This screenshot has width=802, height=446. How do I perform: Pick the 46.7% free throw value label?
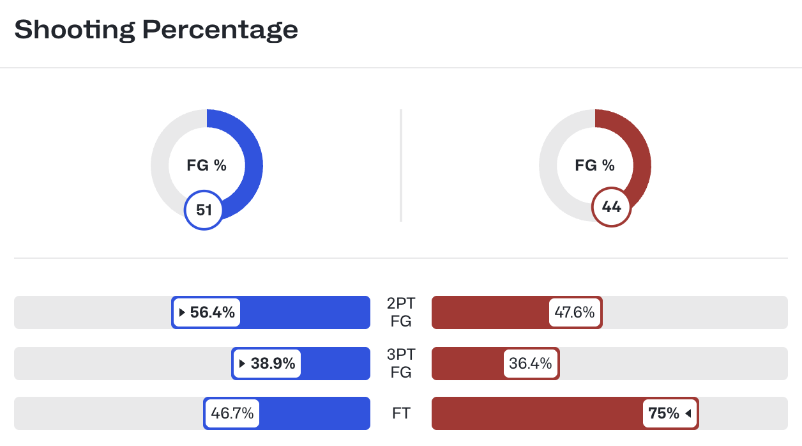(232, 414)
